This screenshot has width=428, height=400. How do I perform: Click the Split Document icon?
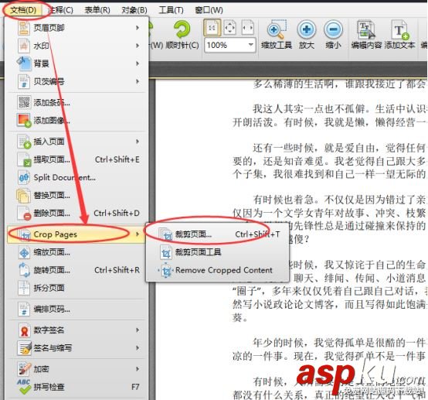tap(24, 177)
